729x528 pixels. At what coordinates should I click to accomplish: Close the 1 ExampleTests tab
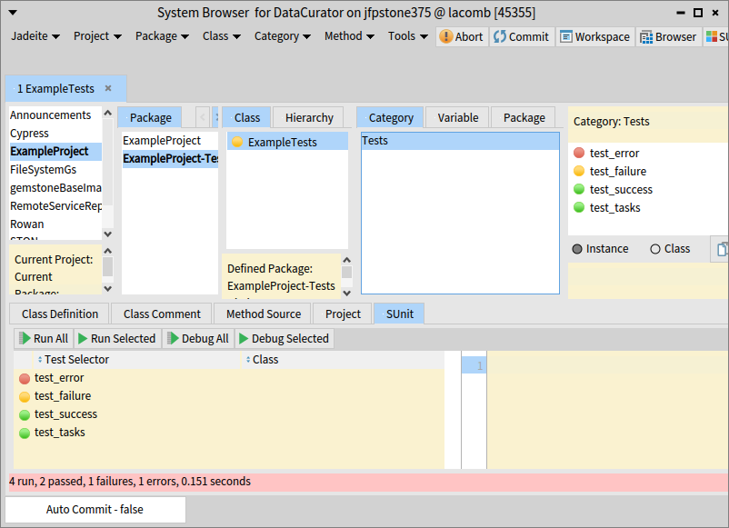[108, 88]
